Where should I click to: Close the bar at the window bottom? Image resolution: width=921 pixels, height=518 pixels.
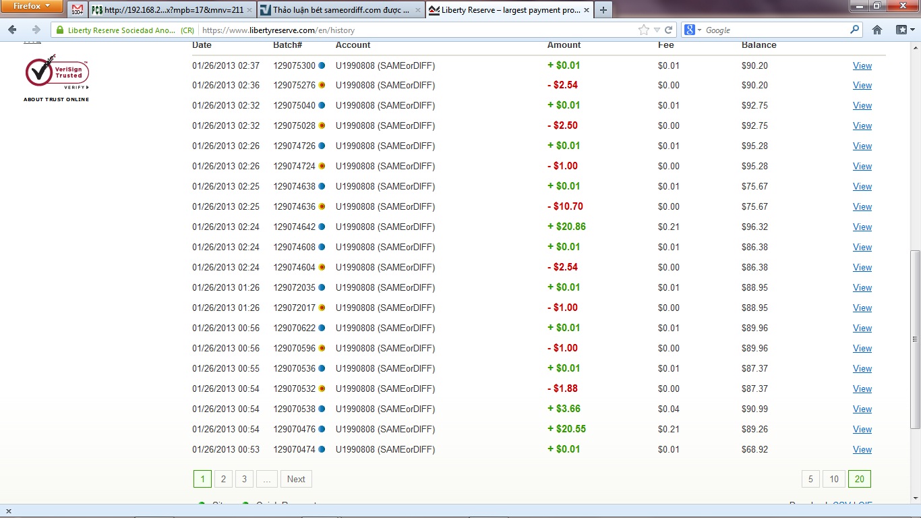[x=9, y=511]
